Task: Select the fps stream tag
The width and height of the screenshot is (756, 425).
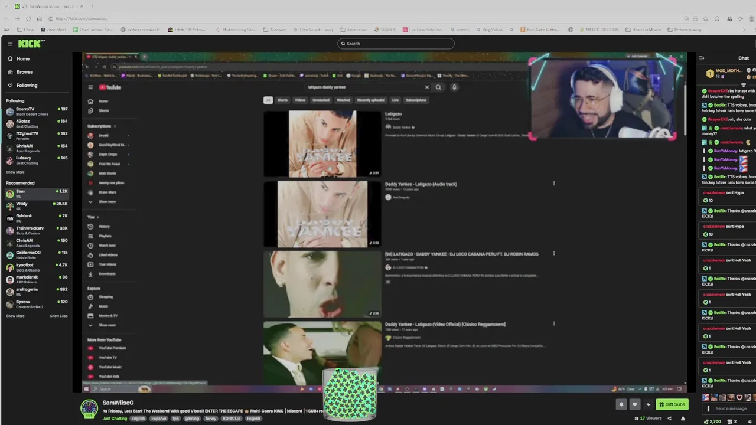Action: [175, 419]
